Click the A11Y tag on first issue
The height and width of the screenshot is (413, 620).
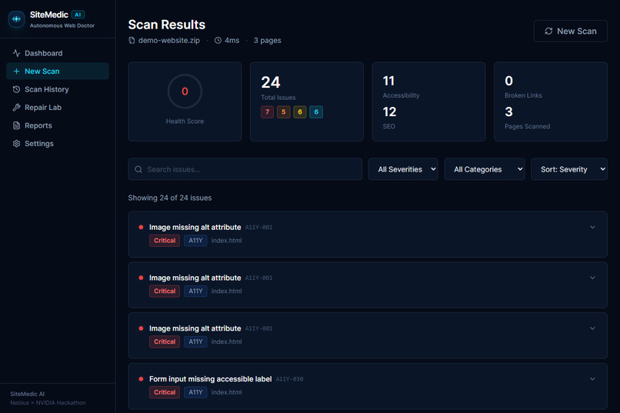coord(195,240)
